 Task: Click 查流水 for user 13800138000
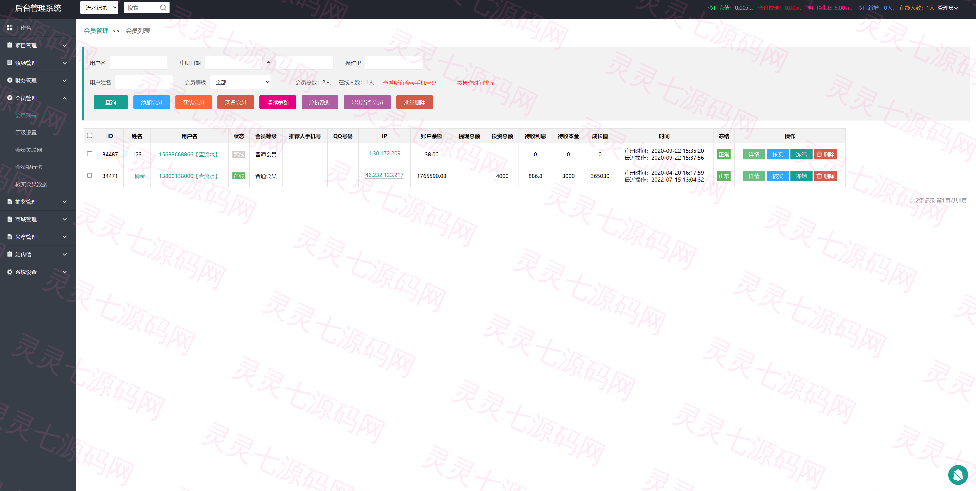tap(206, 176)
